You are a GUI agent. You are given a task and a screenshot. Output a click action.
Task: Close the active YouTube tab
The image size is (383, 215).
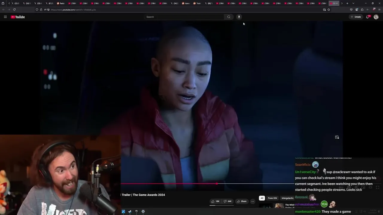click(337, 3)
